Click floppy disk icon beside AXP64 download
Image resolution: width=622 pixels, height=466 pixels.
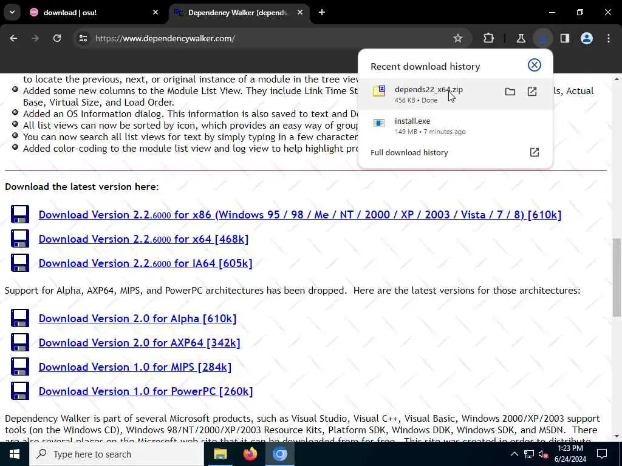click(20, 342)
